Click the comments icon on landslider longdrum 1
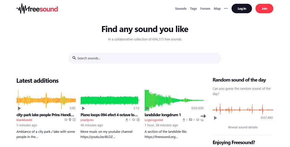Viewport: 290px width, 147px height. 190,120
